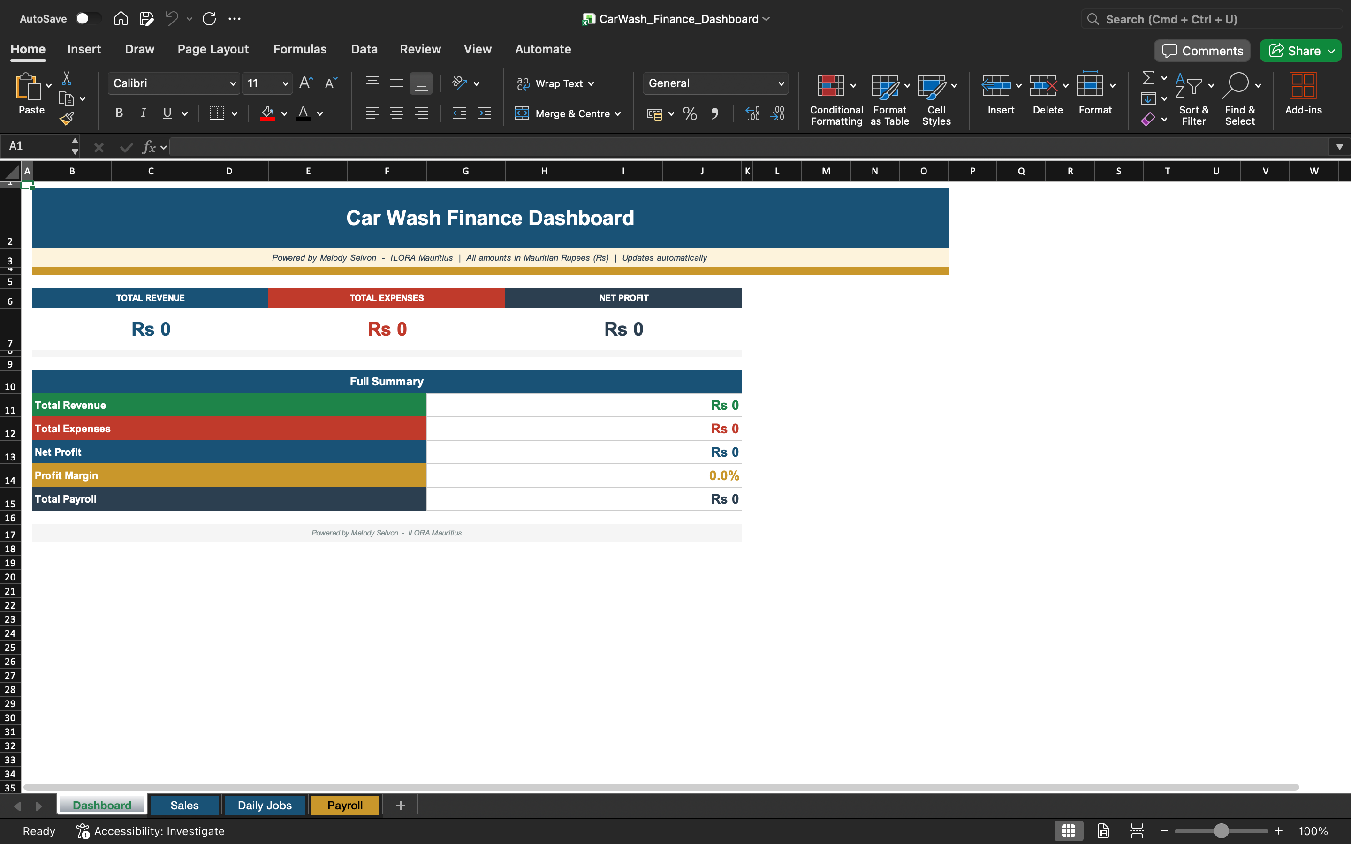Open the Format cells dropdown arrow
The height and width of the screenshot is (844, 1351).
click(1113, 85)
